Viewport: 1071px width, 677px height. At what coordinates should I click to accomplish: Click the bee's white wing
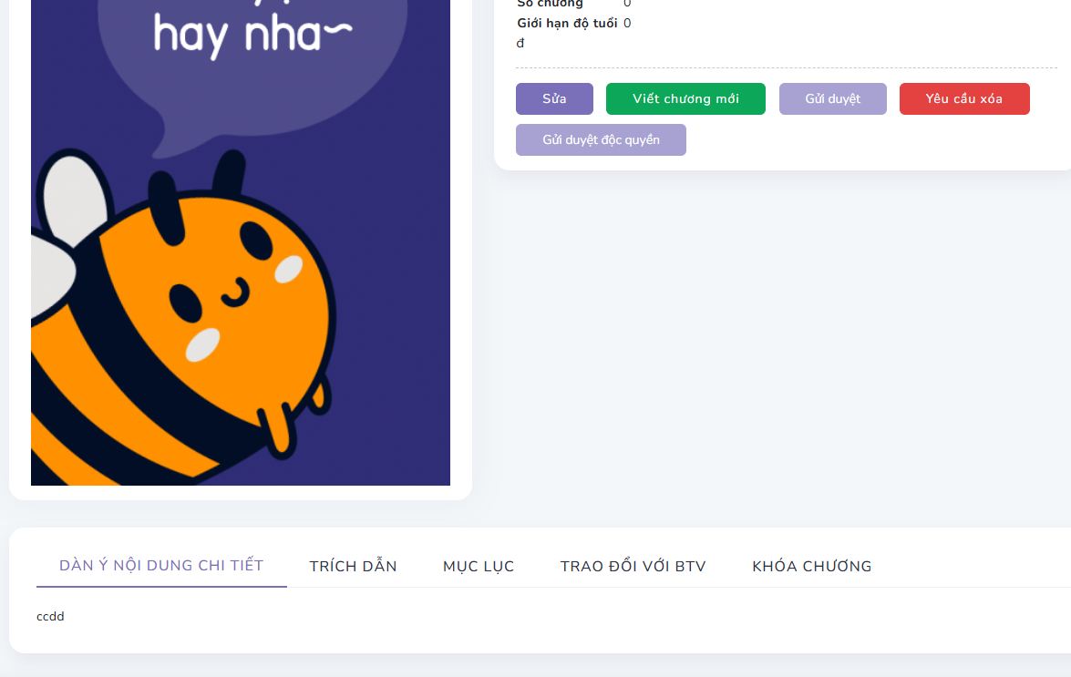74,198
